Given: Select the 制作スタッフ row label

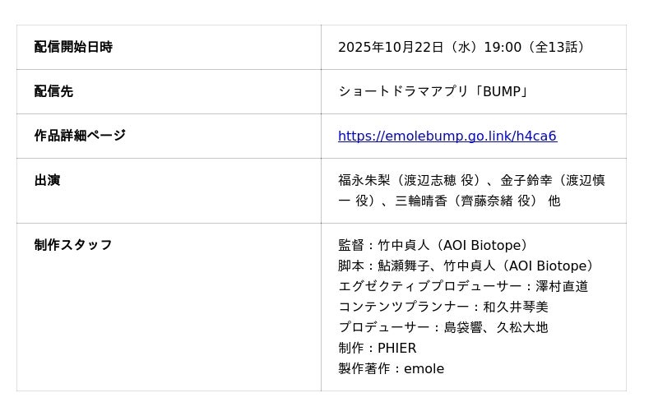Looking at the screenshot, I should click(x=73, y=245).
